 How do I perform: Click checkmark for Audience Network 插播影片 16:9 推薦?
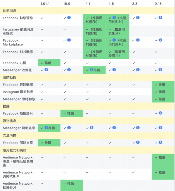point(65,183)
